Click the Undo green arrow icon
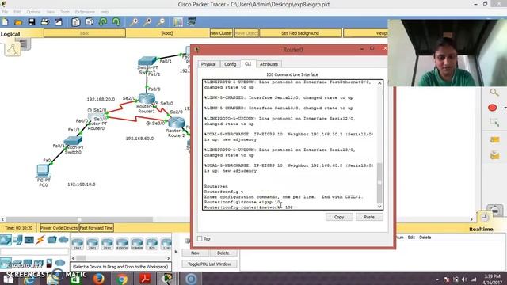 pyautogui.click(x=103, y=22)
